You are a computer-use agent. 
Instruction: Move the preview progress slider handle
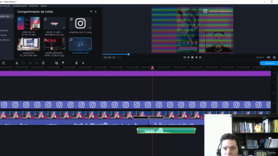click(129, 54)
